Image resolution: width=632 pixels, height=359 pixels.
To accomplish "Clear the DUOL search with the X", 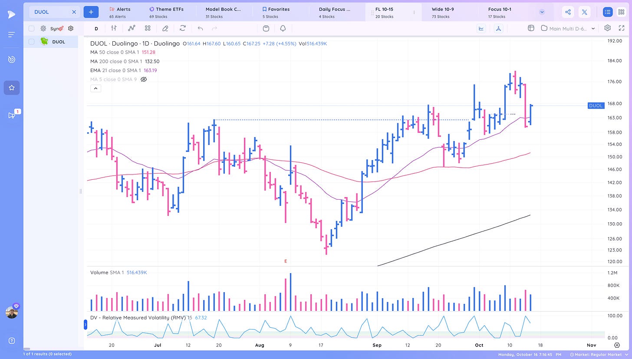I will 74,12.
